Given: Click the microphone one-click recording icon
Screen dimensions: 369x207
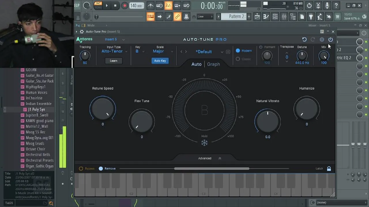Looking at the screenshot, I should (x=327, y=5).
